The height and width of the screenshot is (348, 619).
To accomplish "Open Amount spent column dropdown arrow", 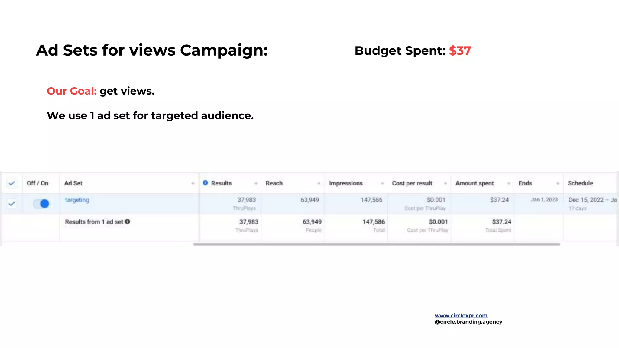I will pos(509,183).
